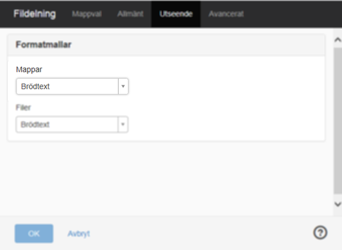Open the help question mark icon
The width and height of the screenshot is (342, 250).
click(320, 232)
